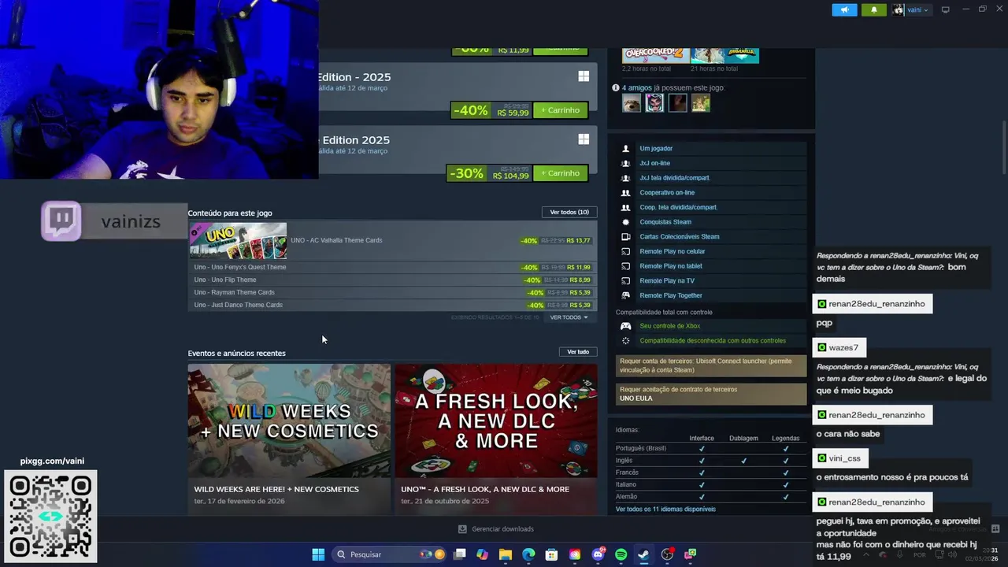Open Discord from the taskbar
The image size is (1008, 567).
pos(598,554)
